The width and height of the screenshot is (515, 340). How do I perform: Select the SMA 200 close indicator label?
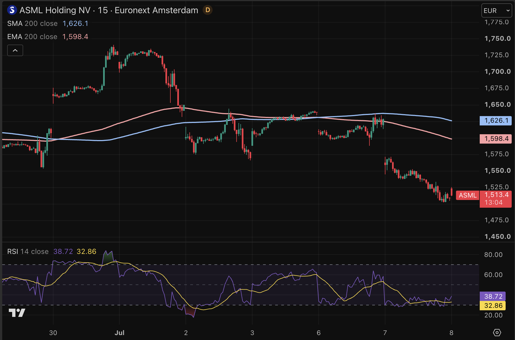coord(32,23)
